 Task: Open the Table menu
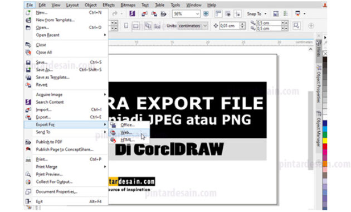[x=159, y=5]
